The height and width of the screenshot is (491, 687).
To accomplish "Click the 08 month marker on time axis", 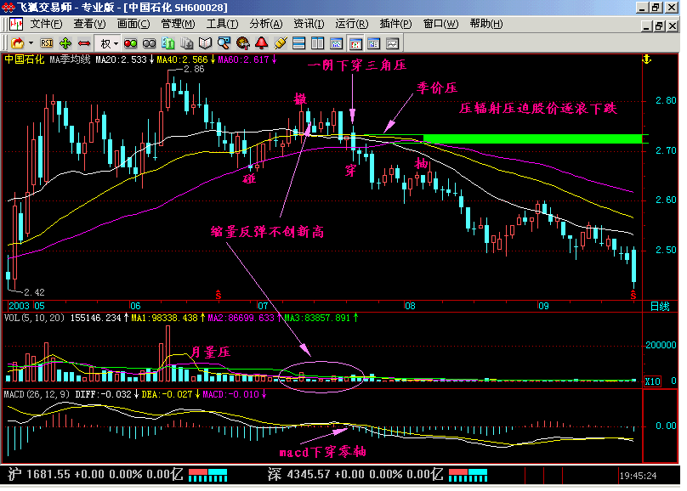I will coord(410,306).
